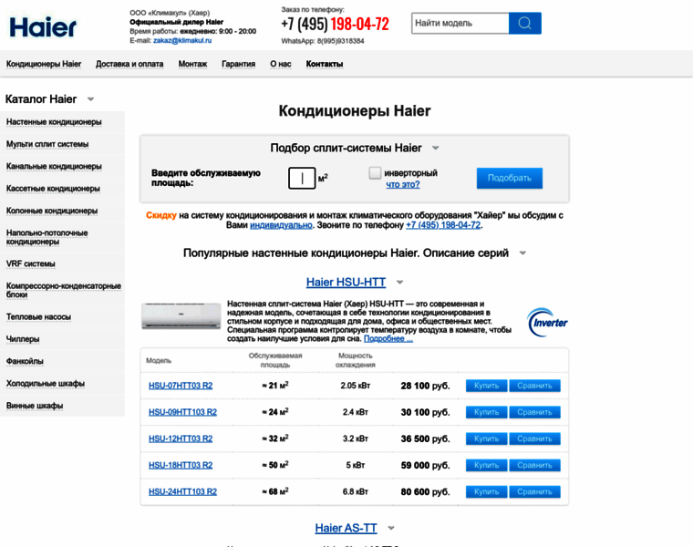Click Сравнить for HSU-18HTT03 R2
The height and width of the screenshot is (547, 693).
click(534, 465)
